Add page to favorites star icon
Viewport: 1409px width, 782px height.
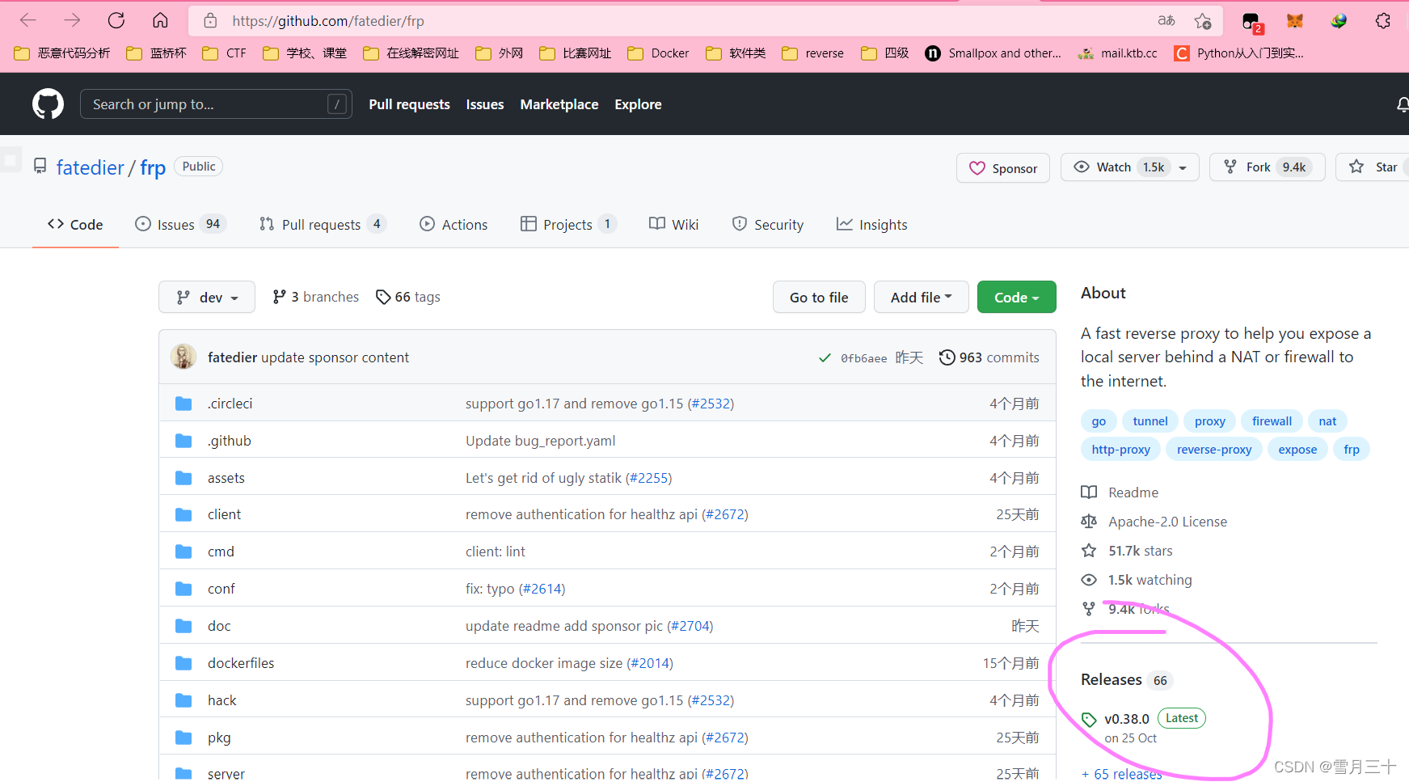[x=1203, y=20]
